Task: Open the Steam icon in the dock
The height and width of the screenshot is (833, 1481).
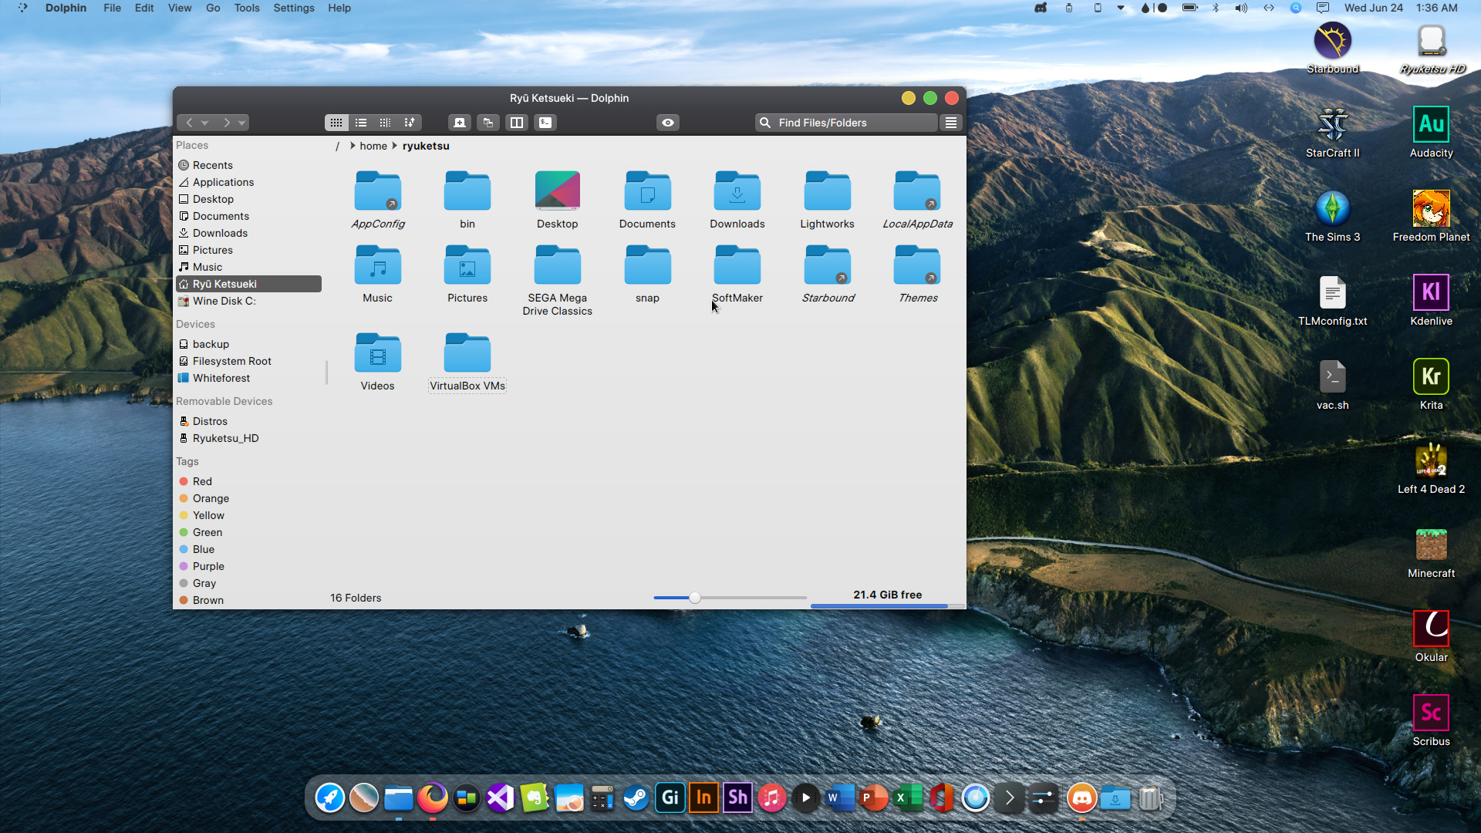Action: 636,798
